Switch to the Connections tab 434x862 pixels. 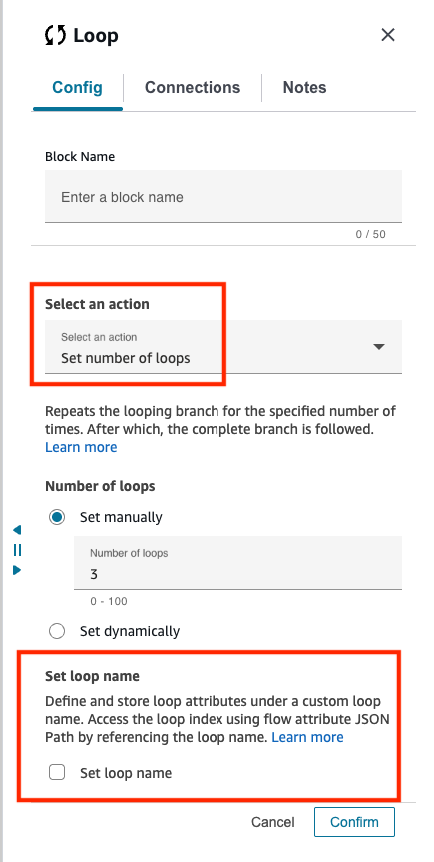coord(193,88)
